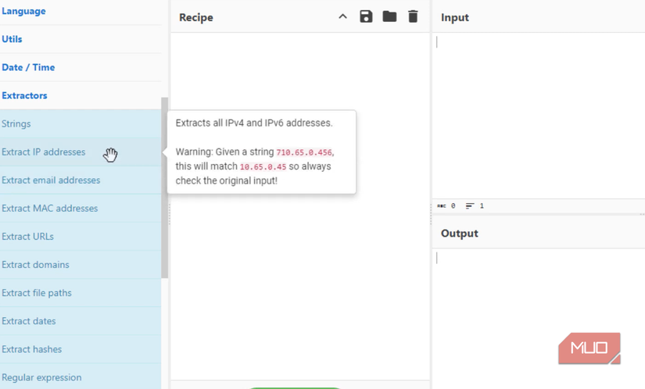Select Extract IP addresses operation
The image size is (645, 389).
pos(81,152)
